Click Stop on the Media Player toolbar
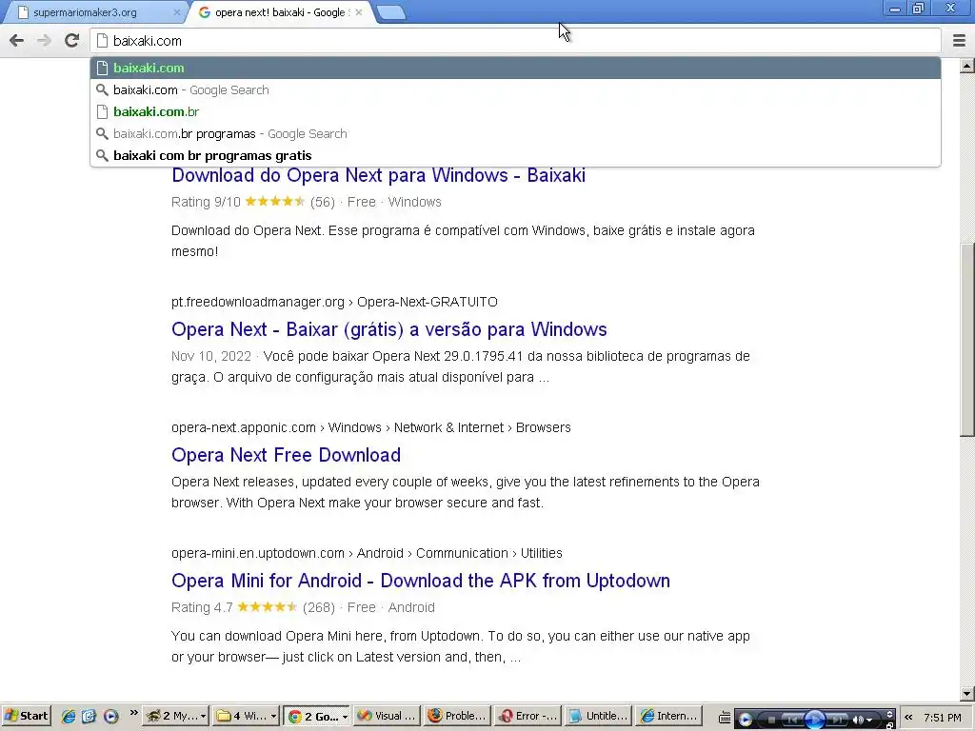Screen dimensions: 975x731 (771, 720)
